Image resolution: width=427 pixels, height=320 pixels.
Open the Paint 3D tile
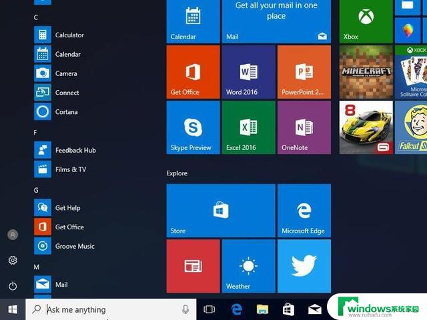click(x=408, y=31)
